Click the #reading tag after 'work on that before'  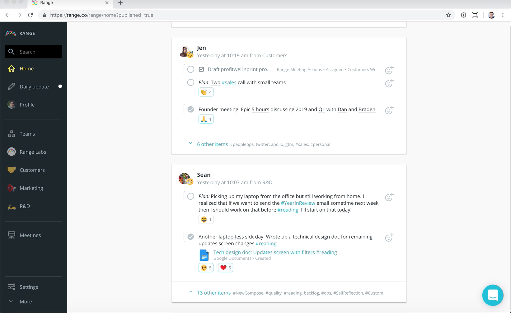coord(288,210)
